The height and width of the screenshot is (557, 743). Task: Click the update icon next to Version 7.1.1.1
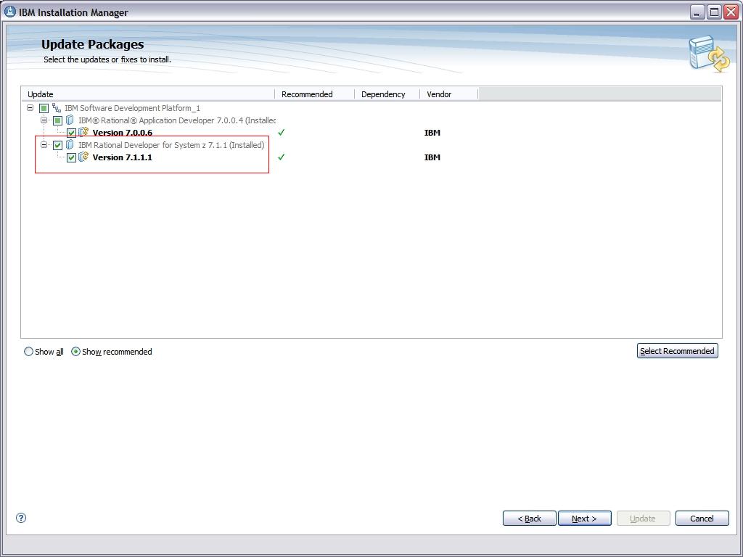click(84, 157)
